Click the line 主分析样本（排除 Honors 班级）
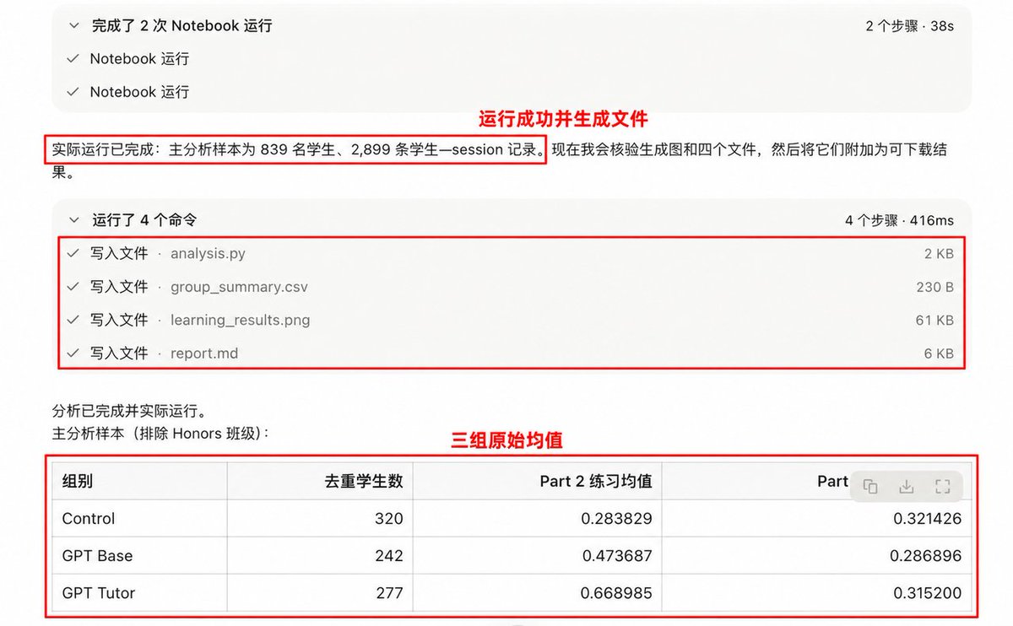 click(x=160, y=434)
